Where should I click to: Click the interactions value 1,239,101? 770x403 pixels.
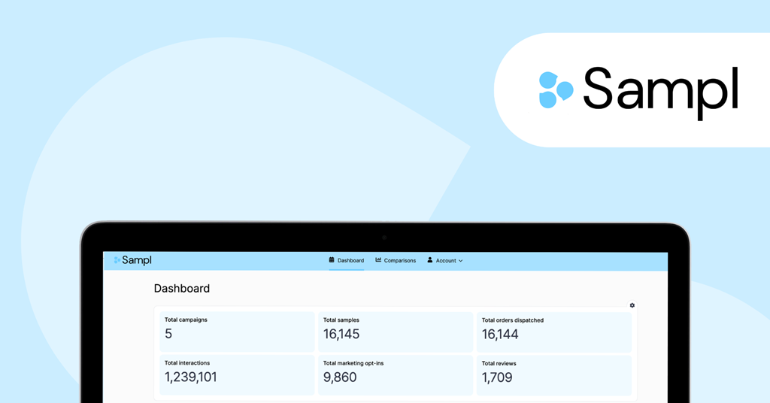click(190, 377)
